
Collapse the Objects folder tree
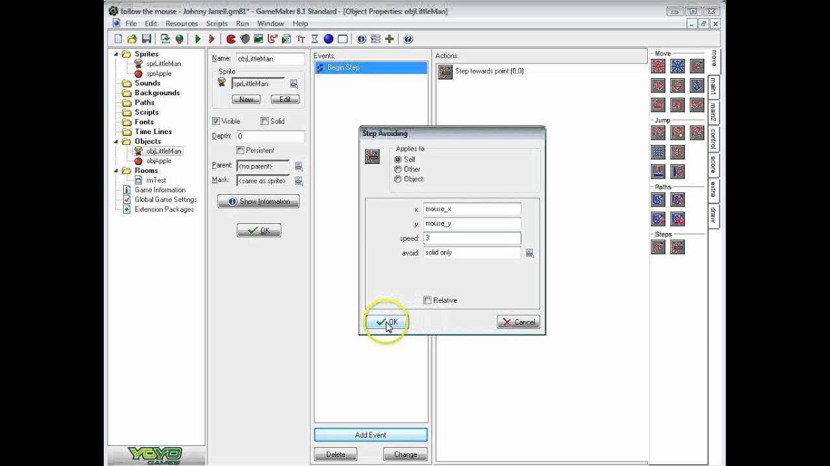point(117,141)
